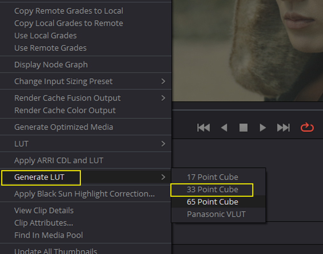The width and height of the screenshot is (323, 254).
Task: Expand the Render Cache Fusion Output submenu arrow
Action: [x=163, y=98]
